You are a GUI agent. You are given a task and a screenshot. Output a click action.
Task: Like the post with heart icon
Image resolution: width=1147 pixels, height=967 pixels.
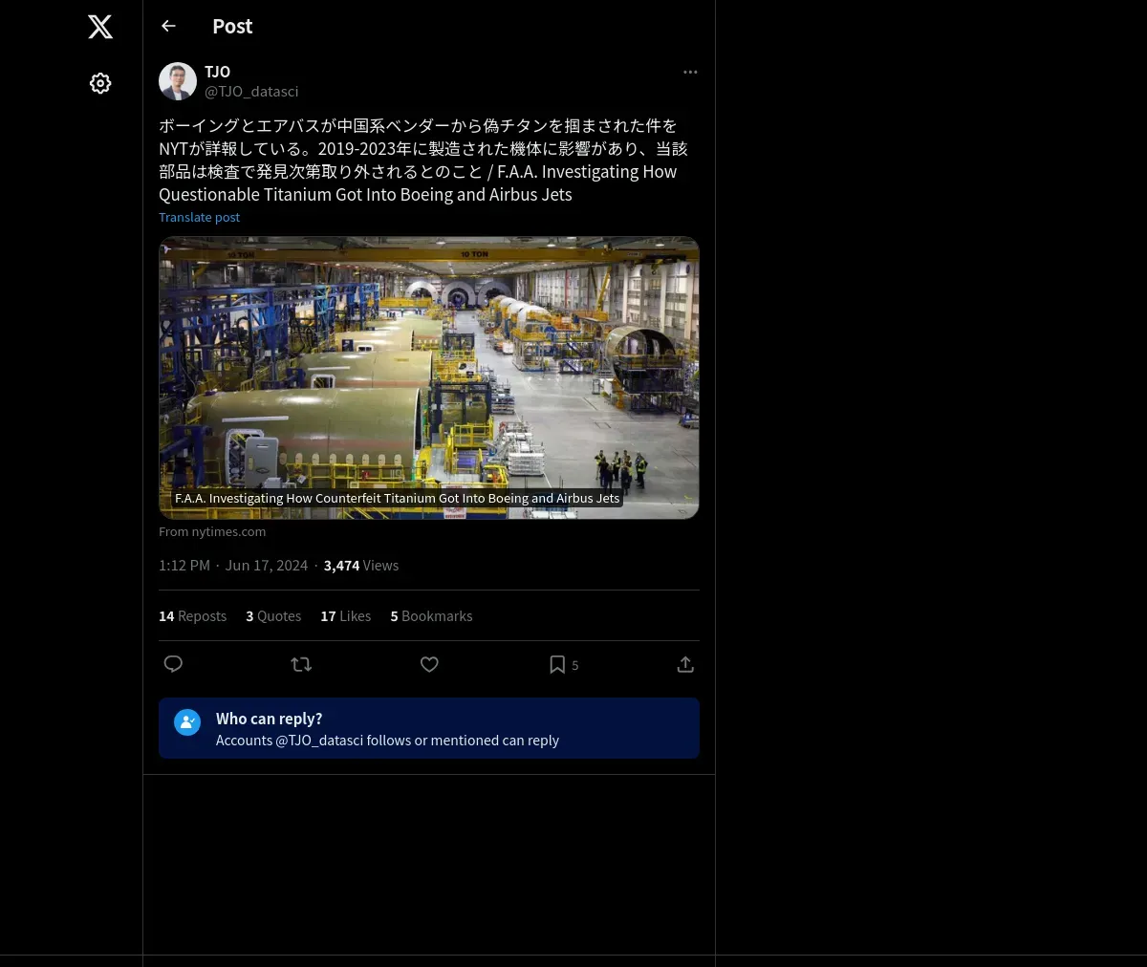429,664
